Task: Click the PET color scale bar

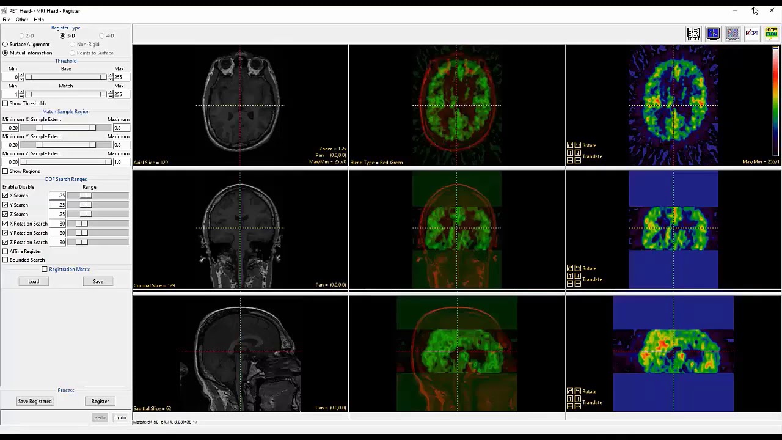Action: point(777,101)
